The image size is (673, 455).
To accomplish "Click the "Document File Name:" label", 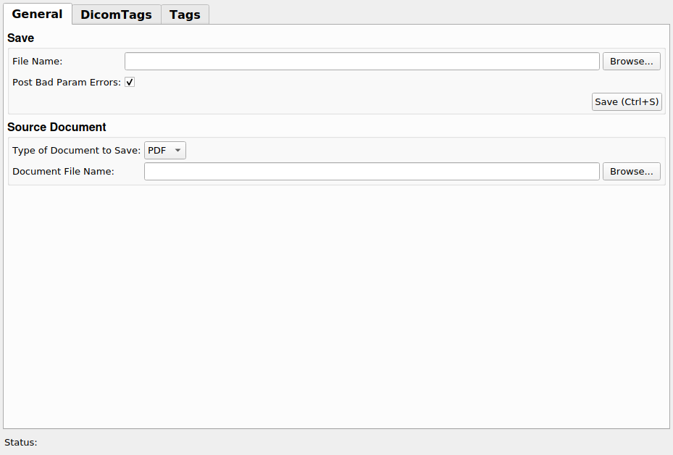I will tap(63, 172).
